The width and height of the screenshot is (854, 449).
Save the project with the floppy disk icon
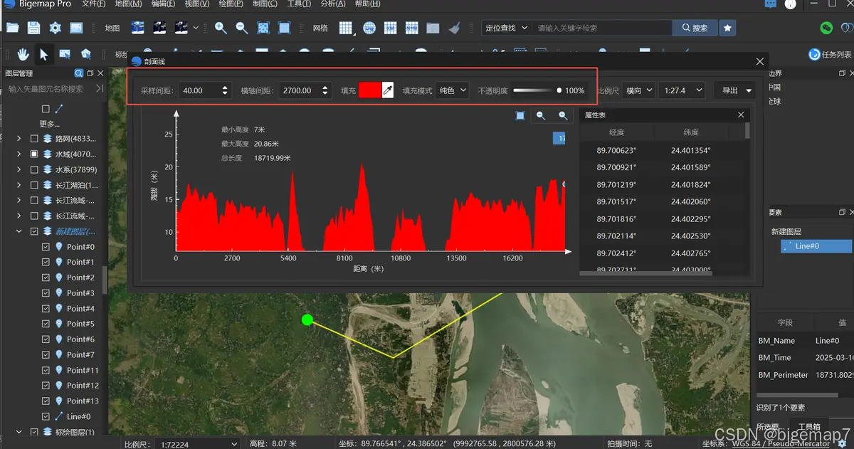click(x=33, y=28)
